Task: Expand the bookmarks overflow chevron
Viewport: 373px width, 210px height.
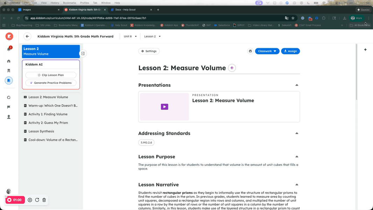Action: coord(342,25)
